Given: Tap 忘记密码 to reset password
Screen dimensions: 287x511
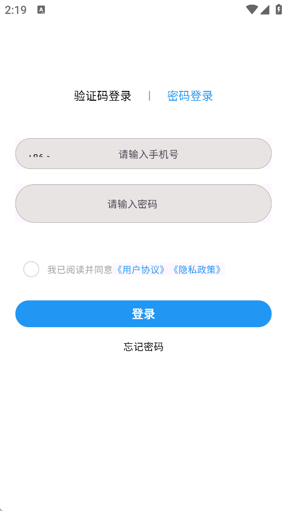Looking at the screenshot, I should pyautogui.click(x=143, y=347).
